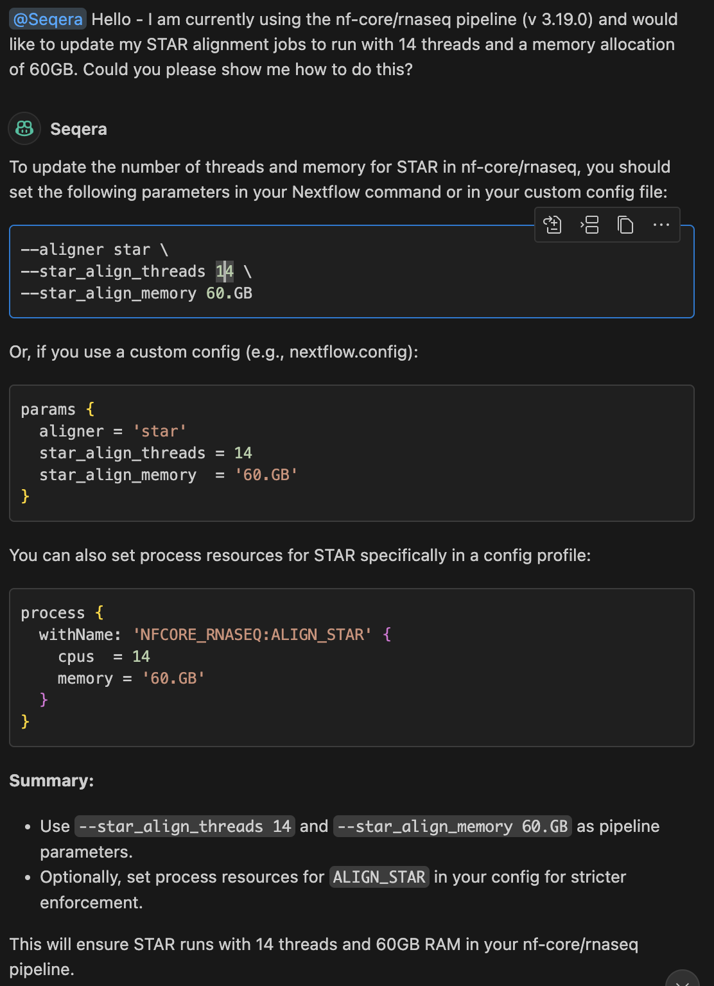Copy the code block with the copy icon
The width and height of the screenshot is (714, 986).
(x=625, y=225)
